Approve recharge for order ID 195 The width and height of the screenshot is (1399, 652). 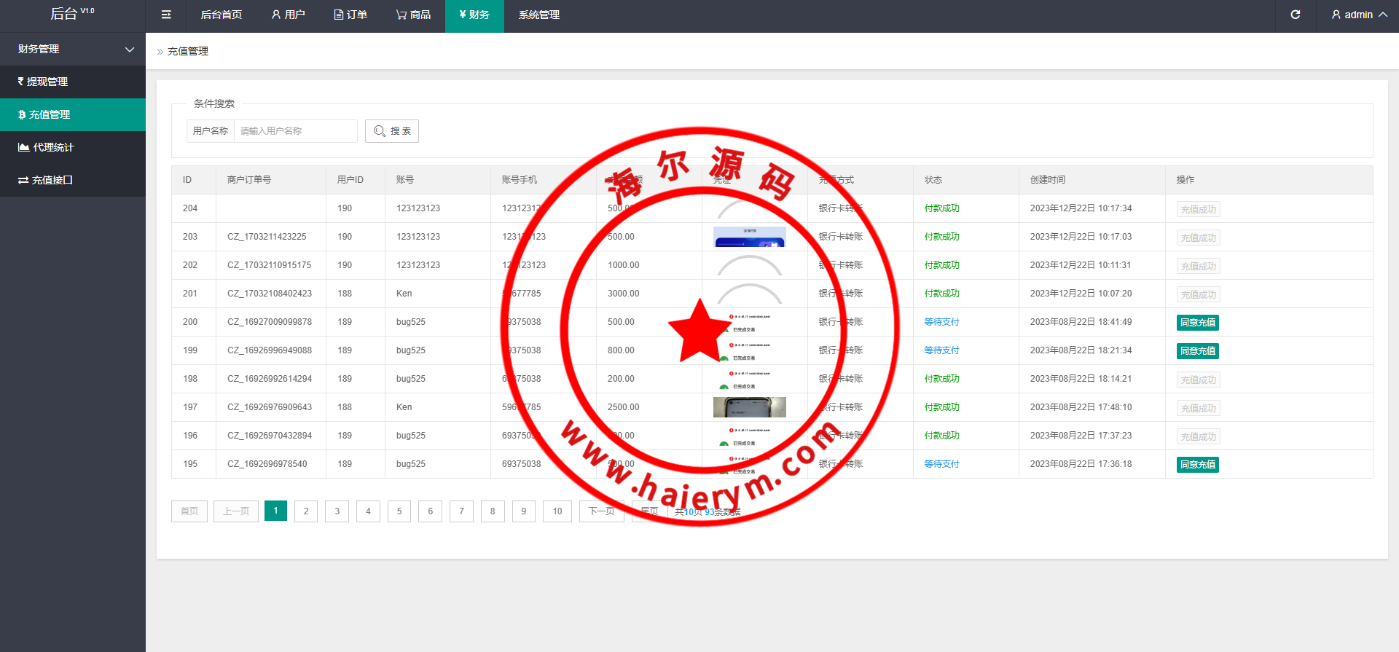1198,464
